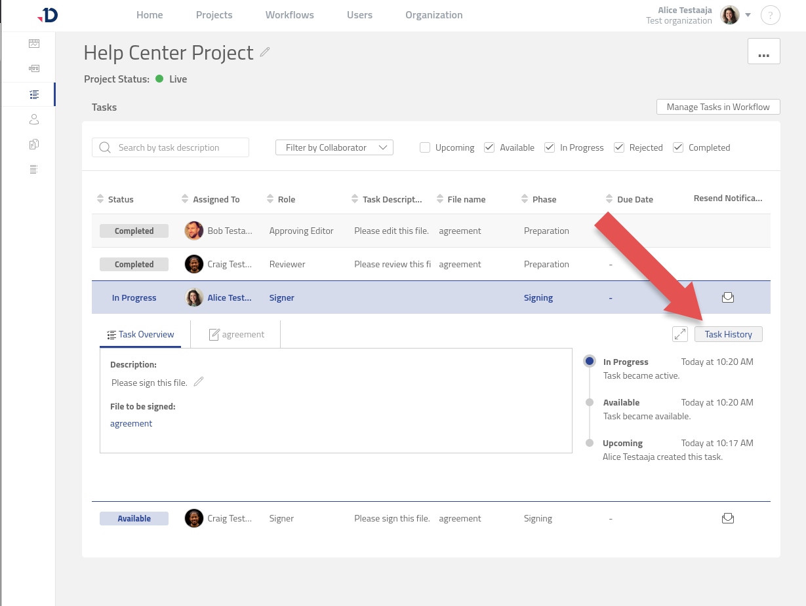Open the three-dots project options menu
806x606 pixels.
tap(763, 51)
